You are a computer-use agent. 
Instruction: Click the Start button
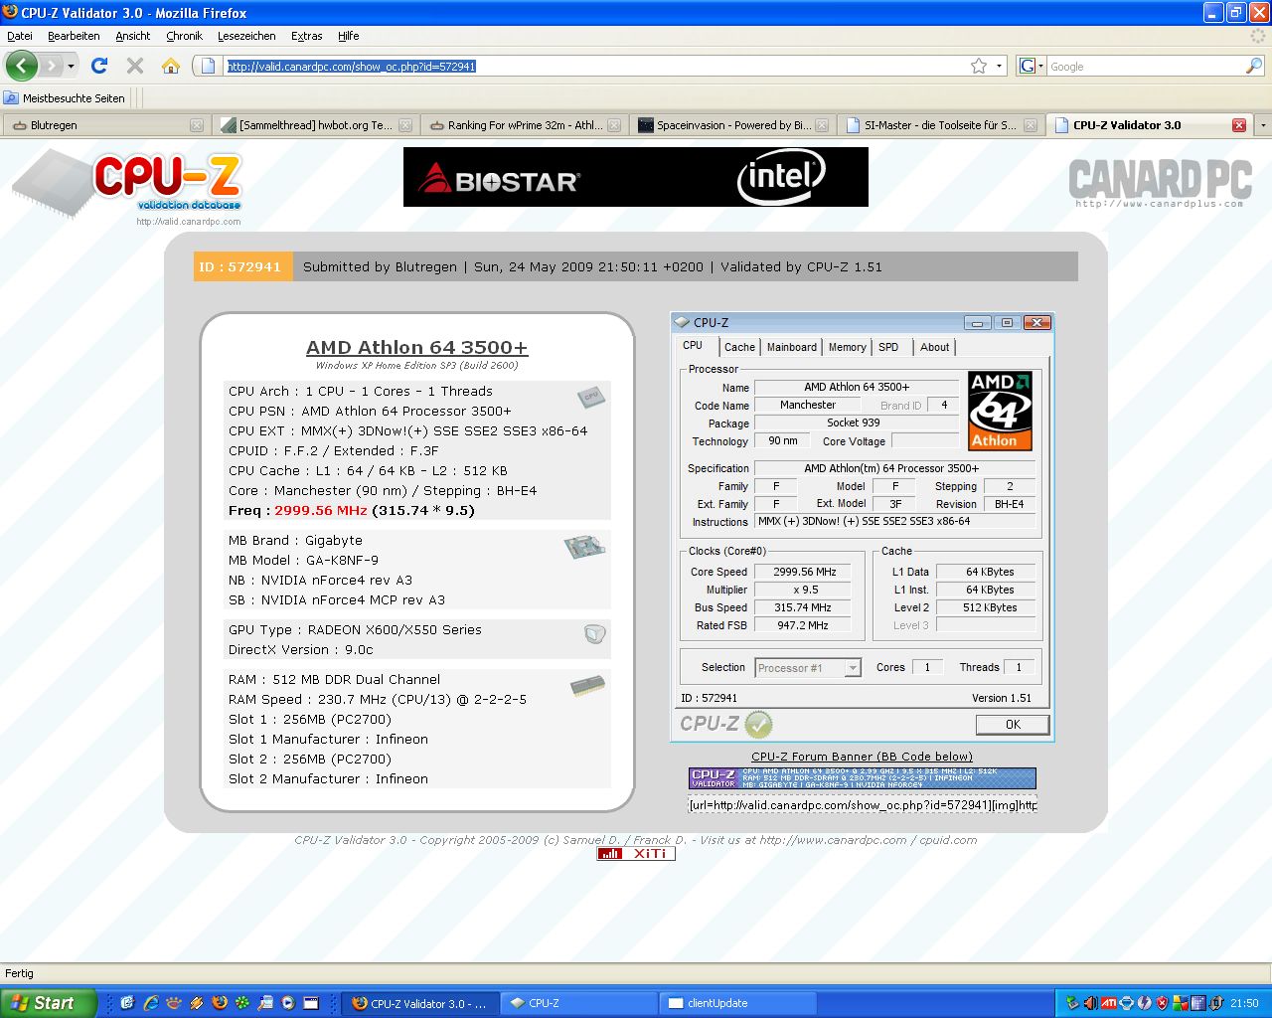pos(48,1003)
